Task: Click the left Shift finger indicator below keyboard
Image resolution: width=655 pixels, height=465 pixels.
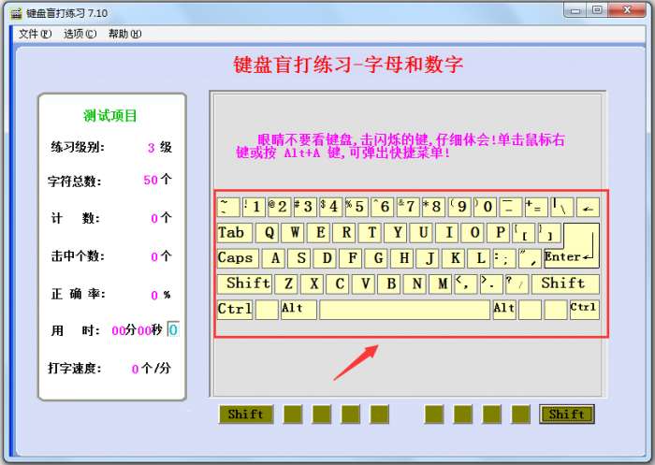Action: 246,414
